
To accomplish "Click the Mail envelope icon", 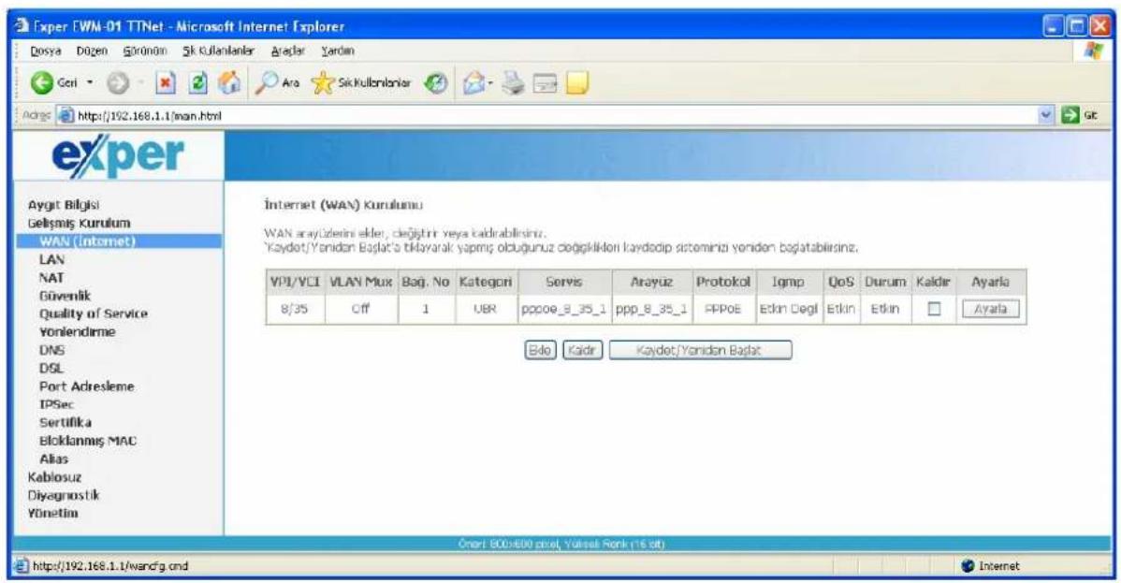I will click(x=473, y=83).
